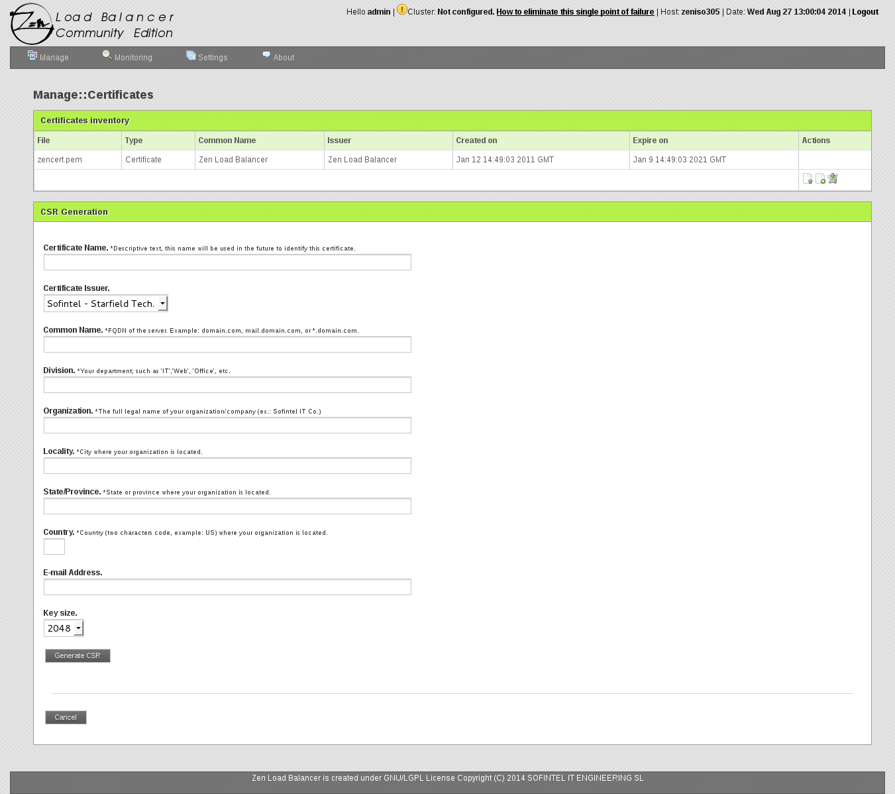Screen dimensions: 895x794
Task: Click the Logout link
Action: coord(865,12)
